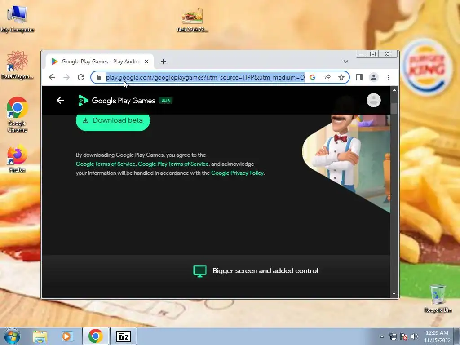The width and height of the screenshot is (460, 345).
Task: Open the page account avatar
Action: tap(373, 100)
